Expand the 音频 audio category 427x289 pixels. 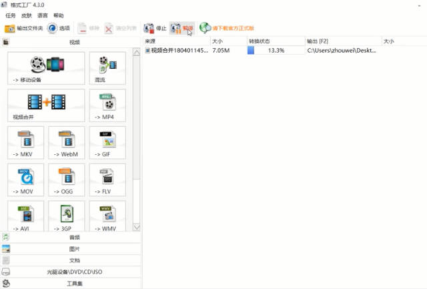coord(71,237)
